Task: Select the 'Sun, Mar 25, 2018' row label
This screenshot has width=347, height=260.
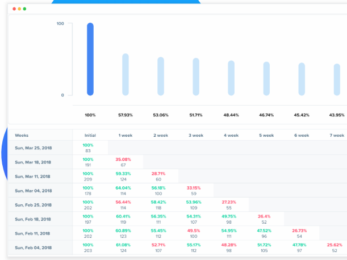Action: pyautogui.click(x=33, y=148)
